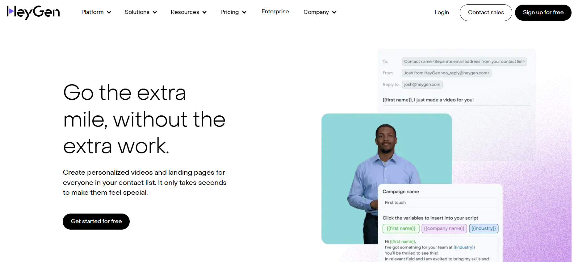Expand the Platform dropdown menu
This screenshot has width=574, height=262.
(x=96, y=12)
